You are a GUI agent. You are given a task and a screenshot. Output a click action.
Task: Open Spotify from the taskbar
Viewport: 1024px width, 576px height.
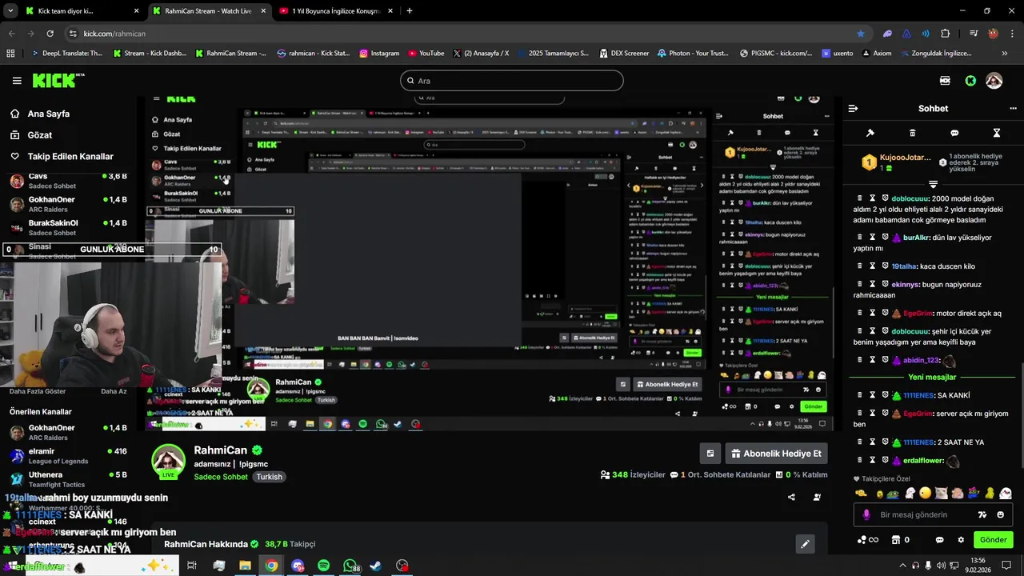pyautogui.click(x=323, y=566)
